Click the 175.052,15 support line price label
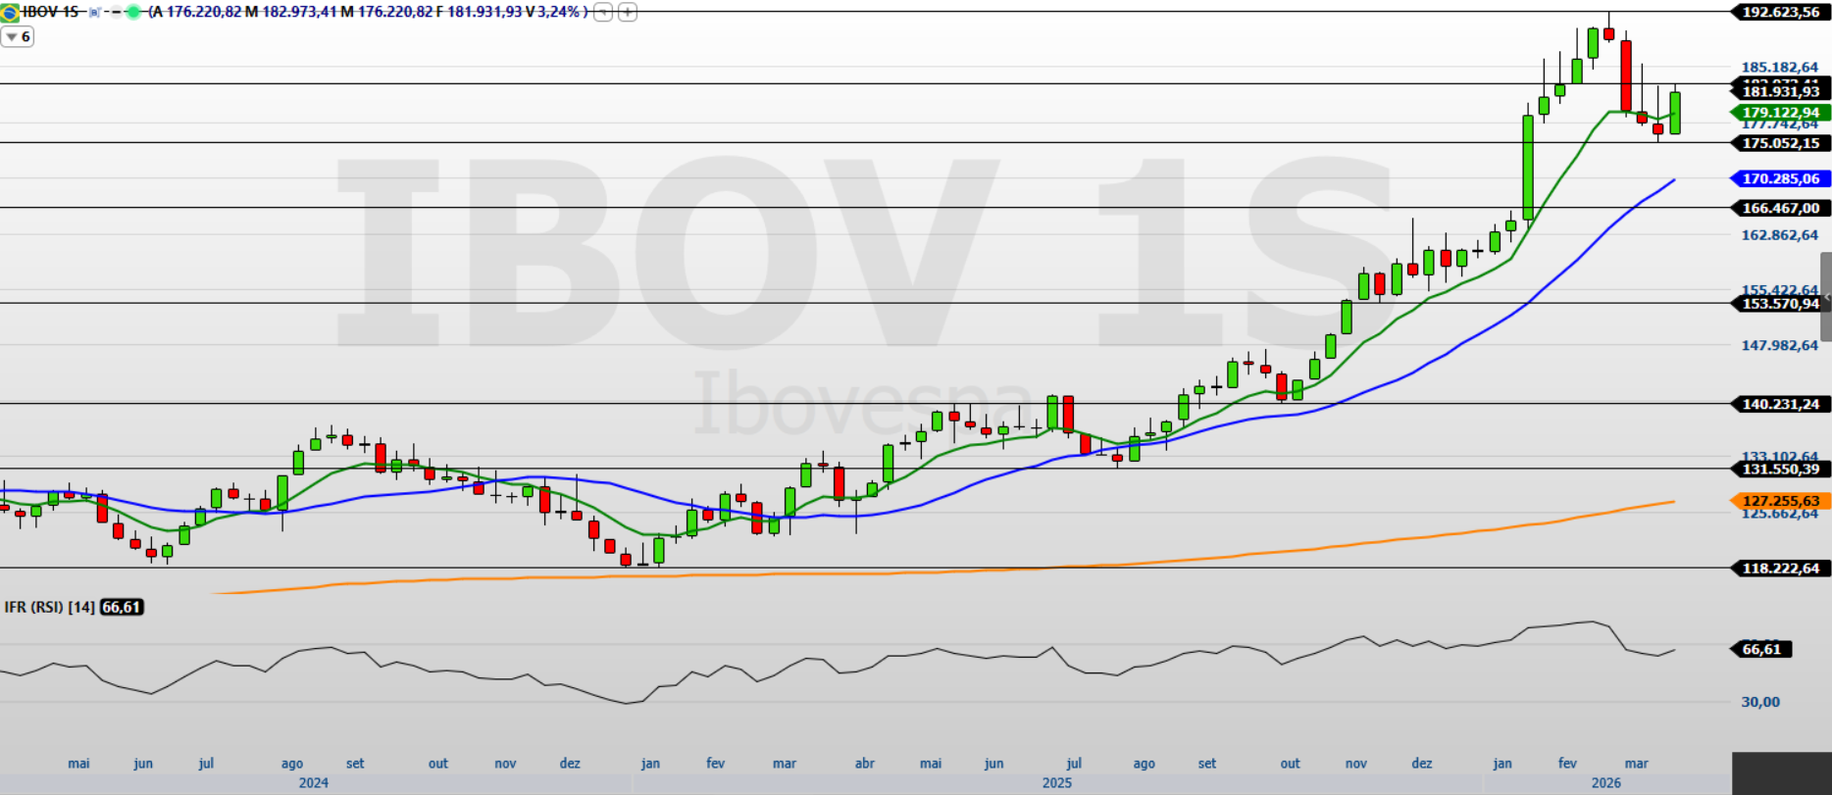This screenshot has width=1832, height=795. 1780,143
